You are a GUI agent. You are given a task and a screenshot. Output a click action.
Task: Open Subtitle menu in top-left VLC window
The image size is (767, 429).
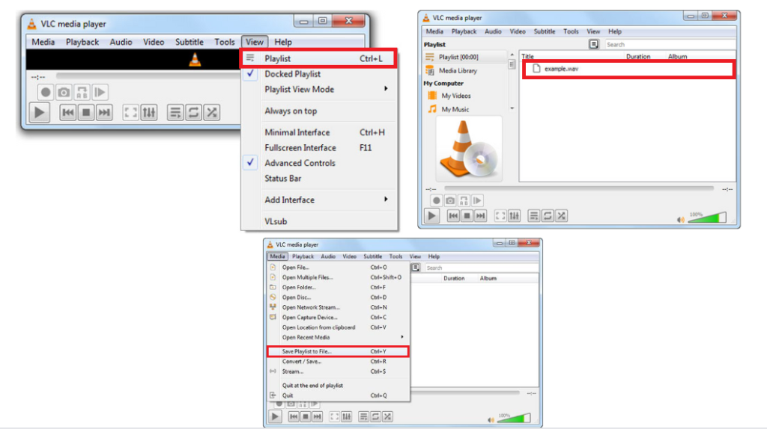pos(190,42)
